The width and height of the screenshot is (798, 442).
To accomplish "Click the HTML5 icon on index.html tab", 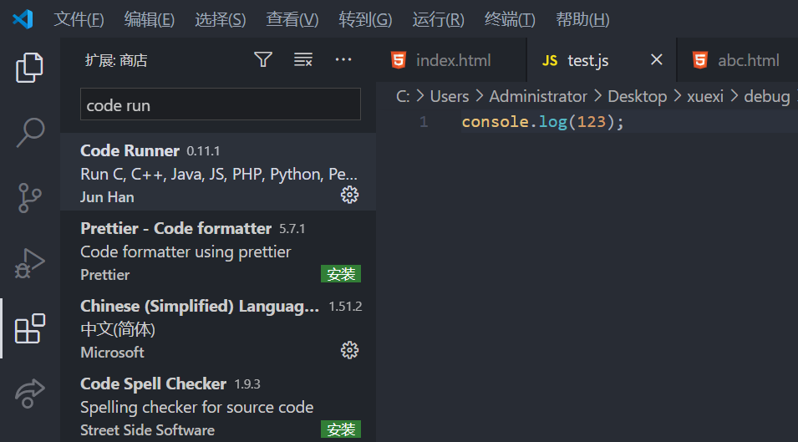I will pyautogui.click(x=399, y=60).
